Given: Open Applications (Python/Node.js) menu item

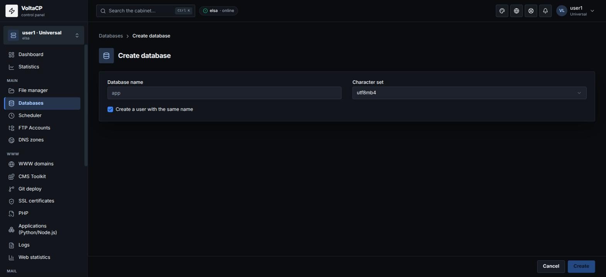Looking at the screenshot, I should click(43, 229).
